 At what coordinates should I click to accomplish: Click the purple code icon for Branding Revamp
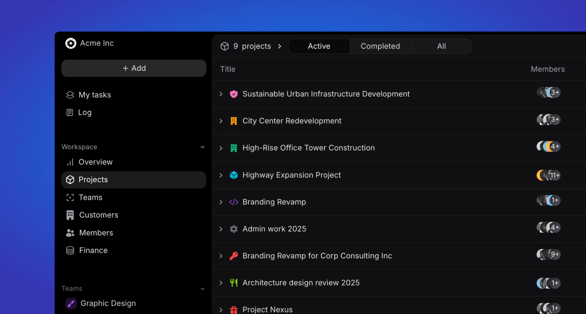(x=234, y=202)
